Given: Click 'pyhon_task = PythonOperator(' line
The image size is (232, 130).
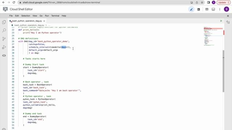Looking at the screenshot, I should coord(39,99).
